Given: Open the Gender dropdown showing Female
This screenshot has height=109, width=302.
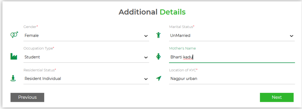Looking at the screenshot, I should (86, 36).
